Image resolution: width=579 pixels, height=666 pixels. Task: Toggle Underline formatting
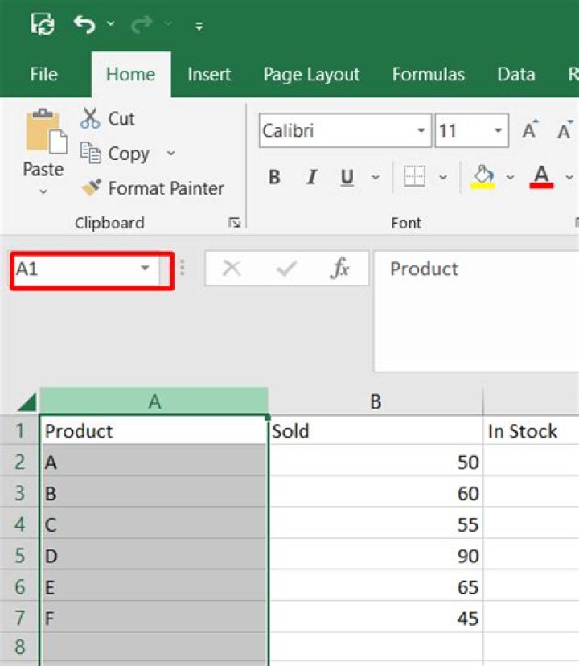[x=347, y=177]
